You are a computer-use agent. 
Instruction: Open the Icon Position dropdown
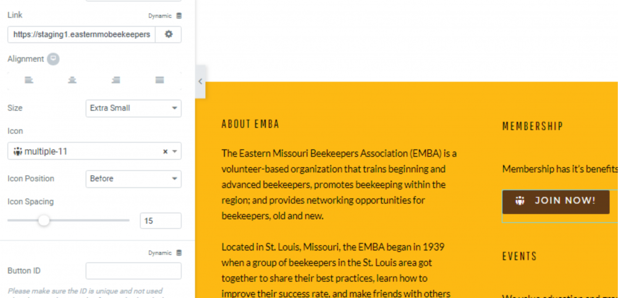[x=133, y=179]
